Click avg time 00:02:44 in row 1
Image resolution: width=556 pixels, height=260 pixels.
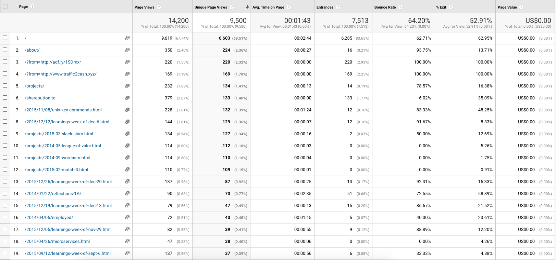(x=303, y=38)
